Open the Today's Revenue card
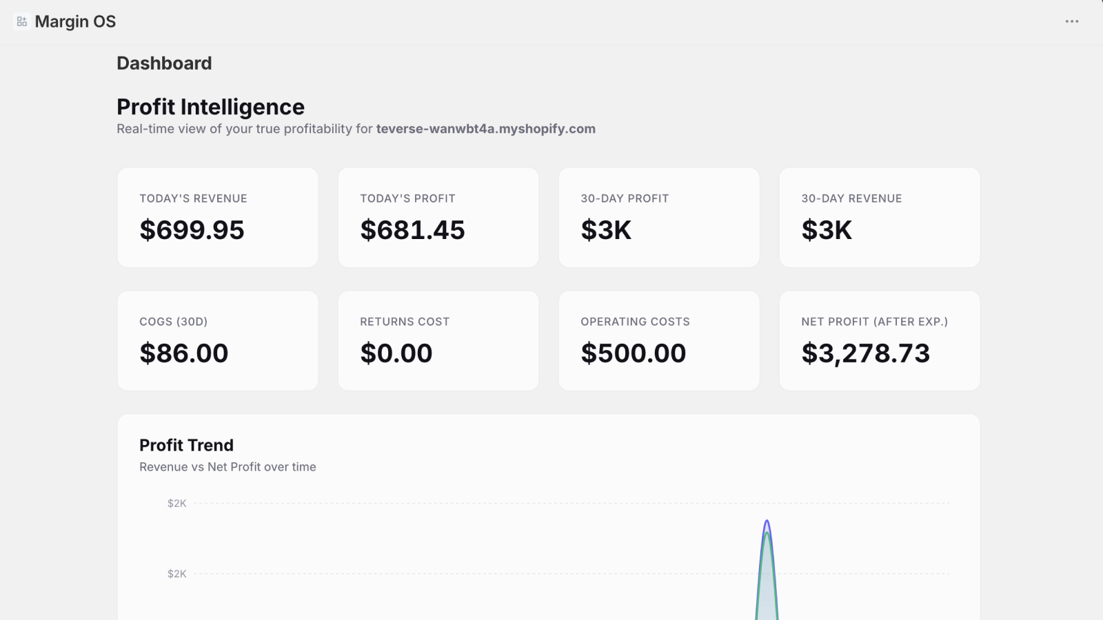Screen dimensions: 1103x620 (218, 218)
